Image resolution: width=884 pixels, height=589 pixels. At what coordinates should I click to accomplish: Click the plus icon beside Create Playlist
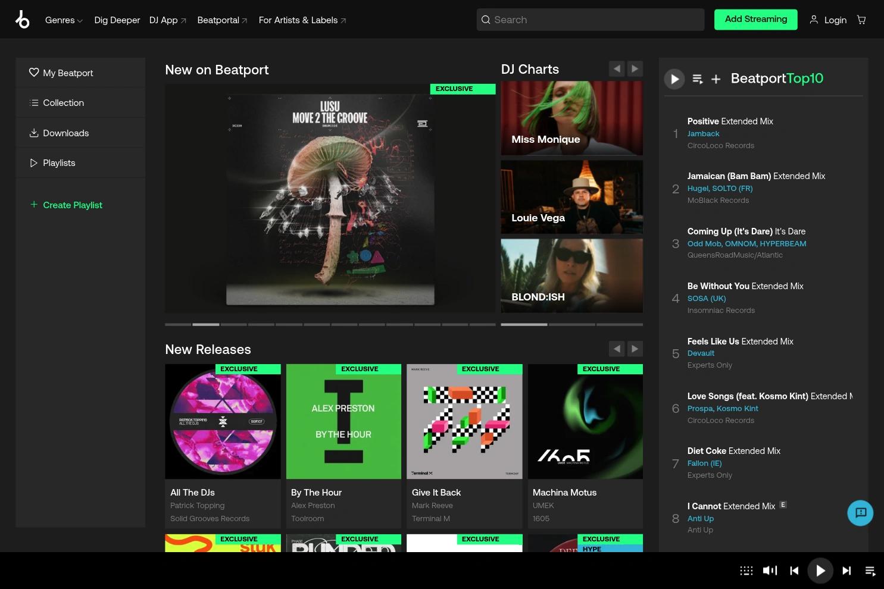(x=34, y=205)
